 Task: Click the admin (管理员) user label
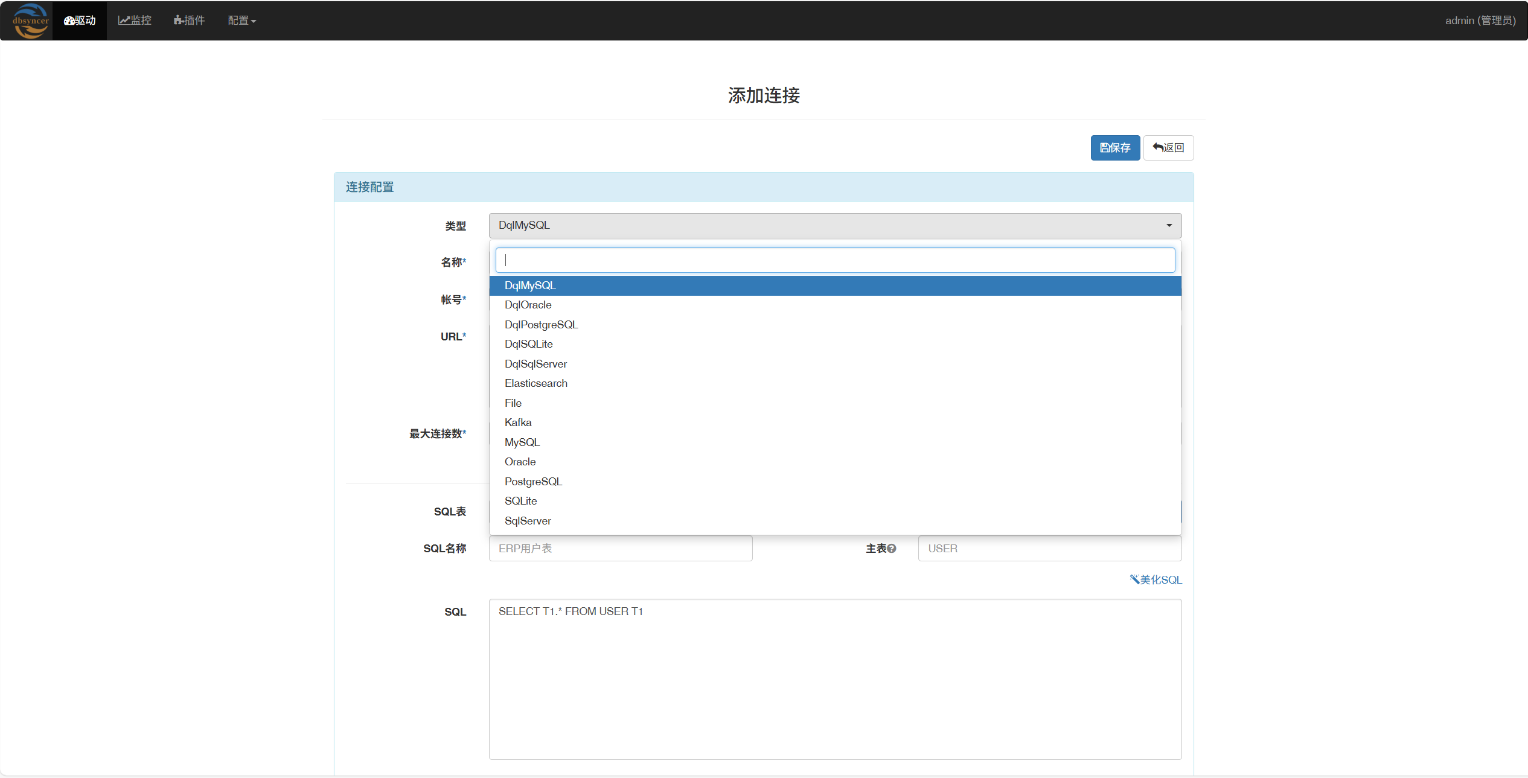tap(1480, 21)
